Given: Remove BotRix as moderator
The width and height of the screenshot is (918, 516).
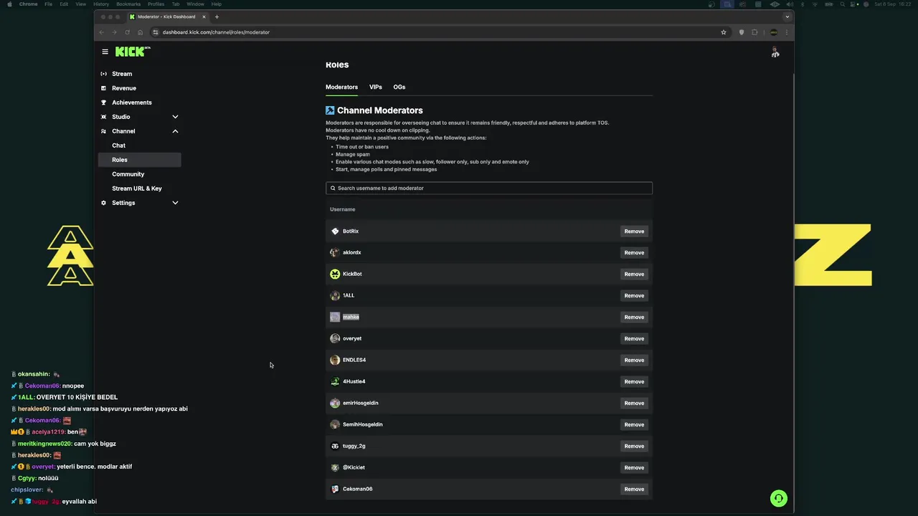Looking at the screenshot, I should pyautogui.click(x=634, y=231).
